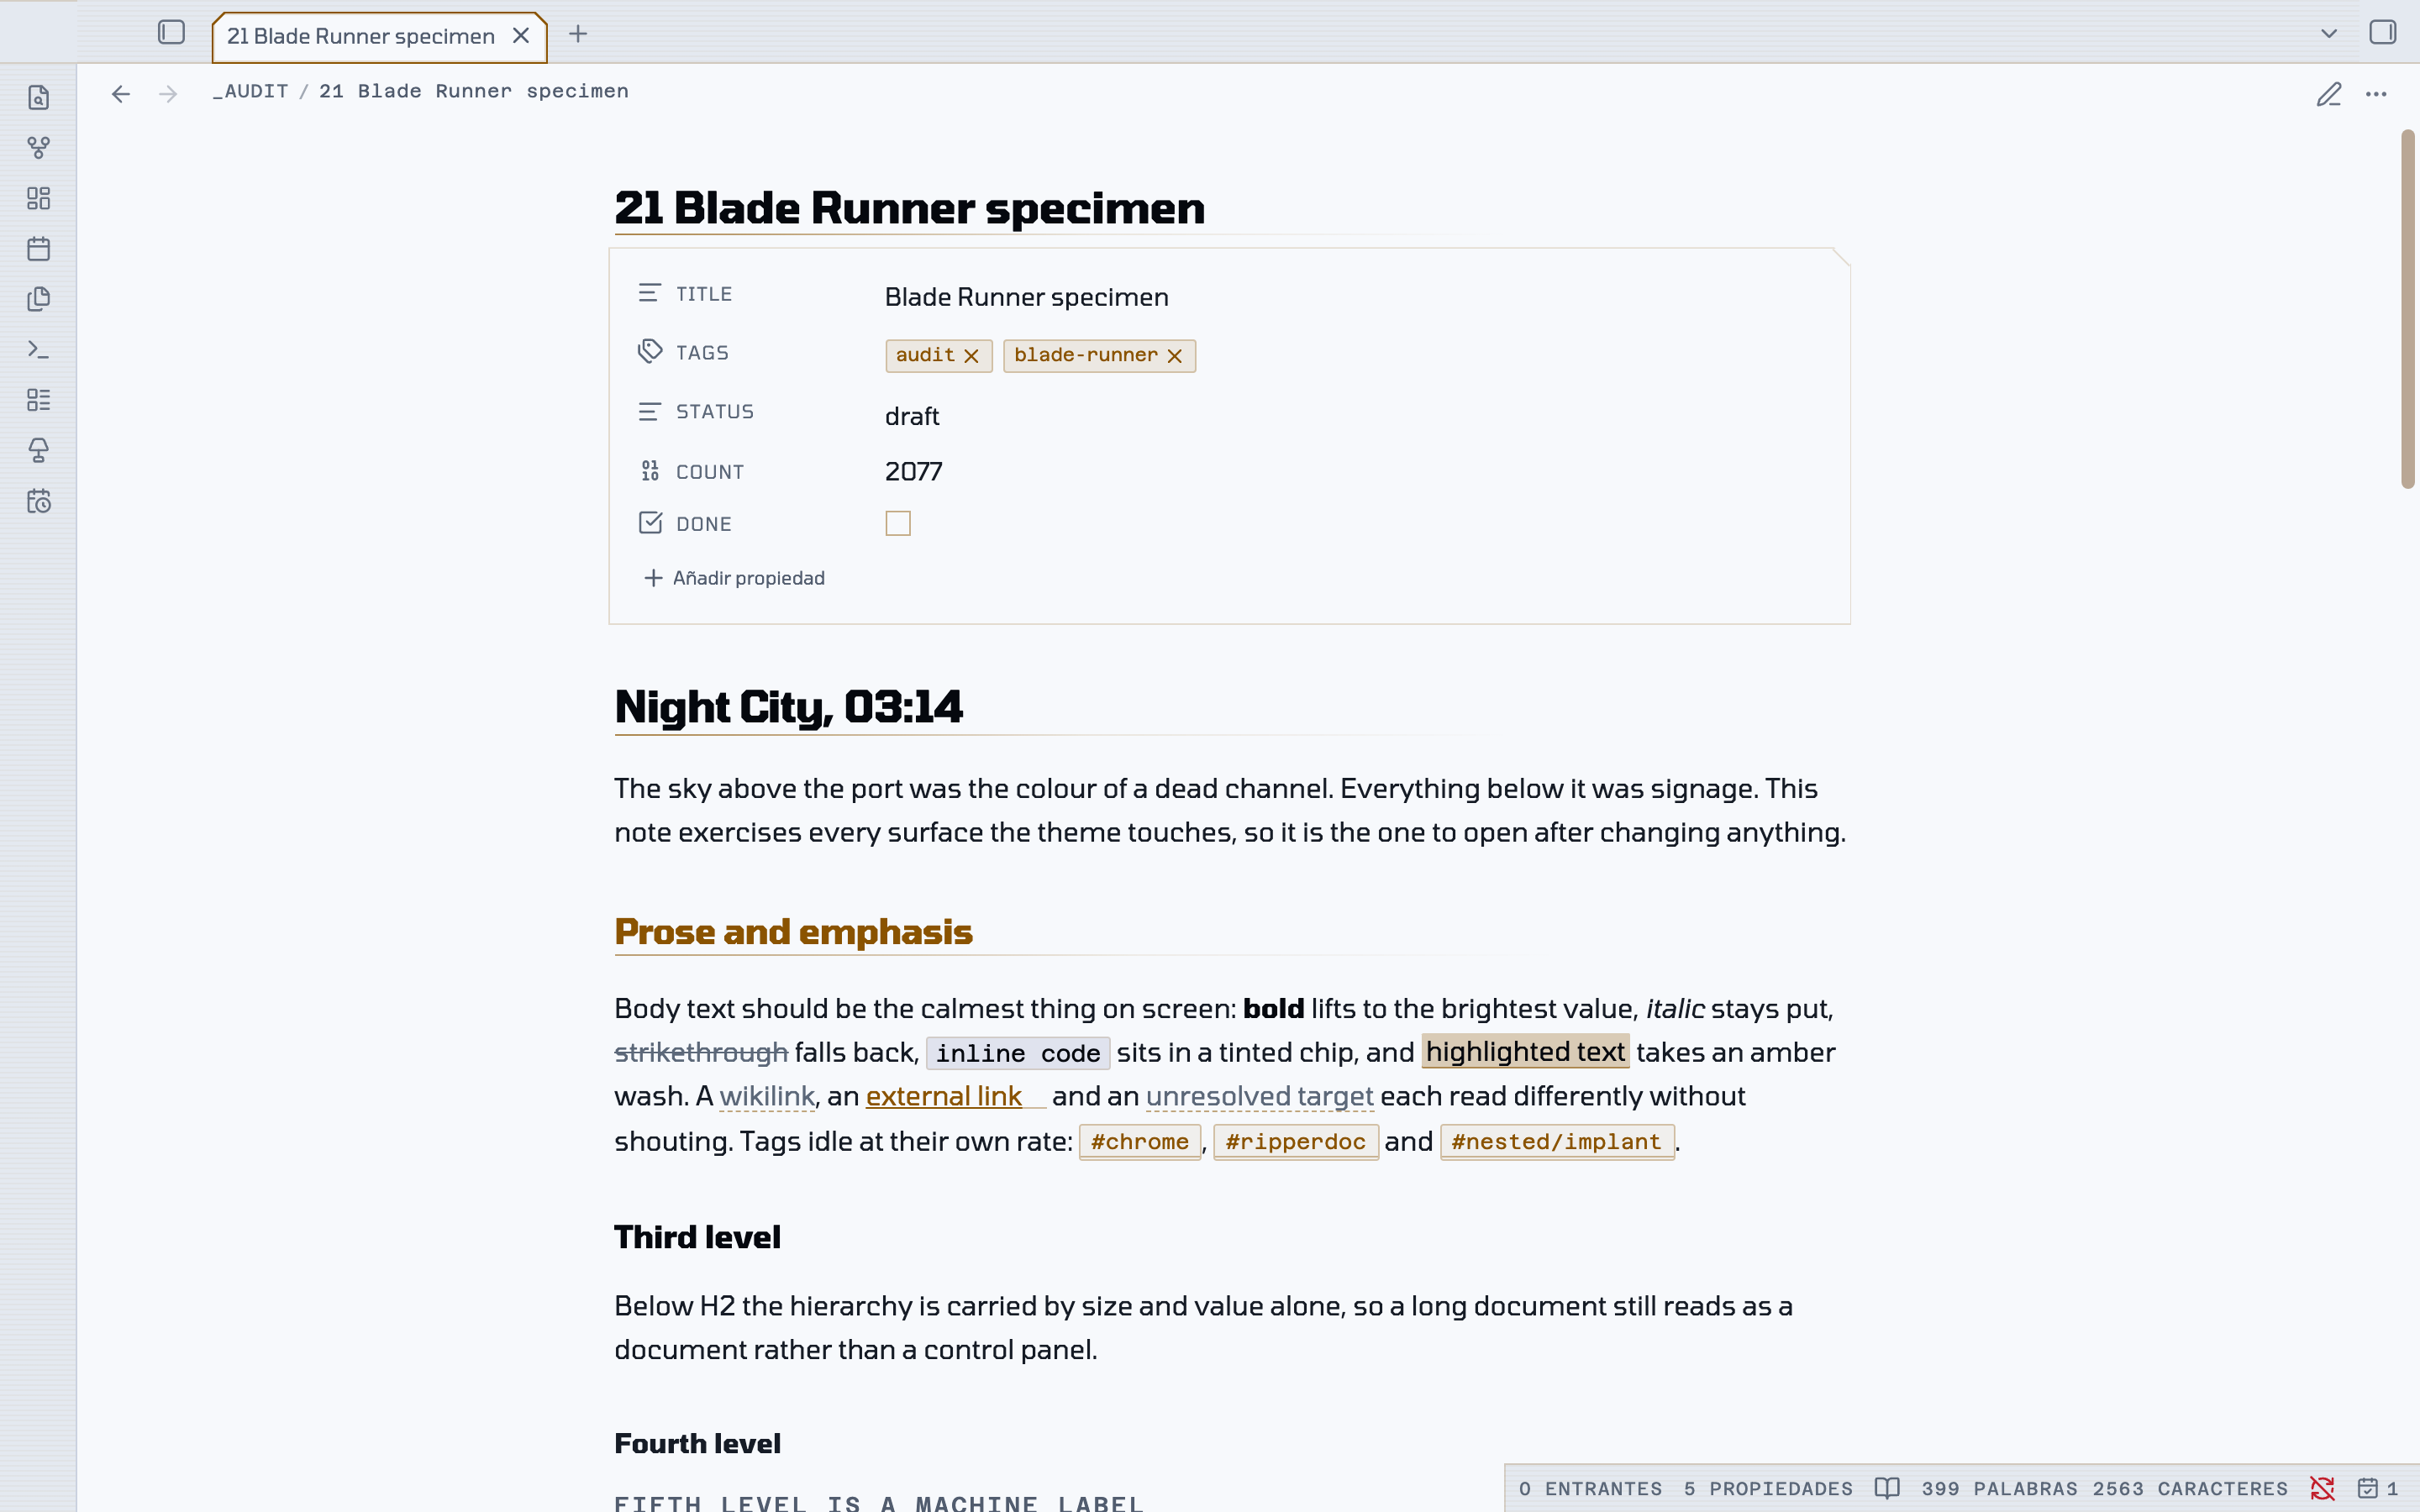2420x1512 pixels.
Task: Click the lamp-shaped icon in left ribbon
Action: 38,450
